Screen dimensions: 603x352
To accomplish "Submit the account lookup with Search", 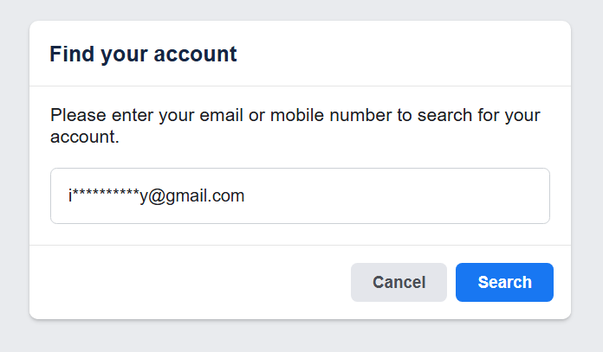I will click(x=504, y=283).
